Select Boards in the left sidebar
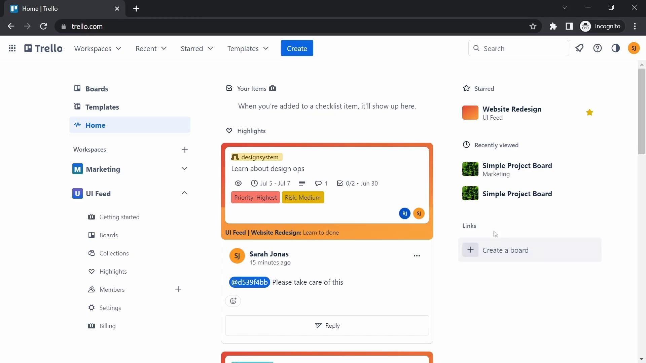Image resolution: width=646 pixels, height=363 pixels. [x=97, y=89]
